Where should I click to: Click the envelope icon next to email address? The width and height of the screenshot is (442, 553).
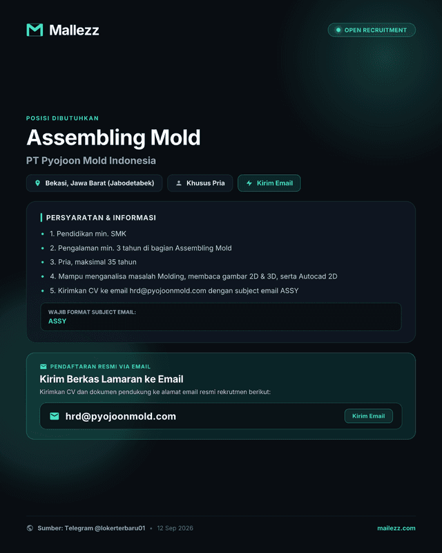[55, 416]
